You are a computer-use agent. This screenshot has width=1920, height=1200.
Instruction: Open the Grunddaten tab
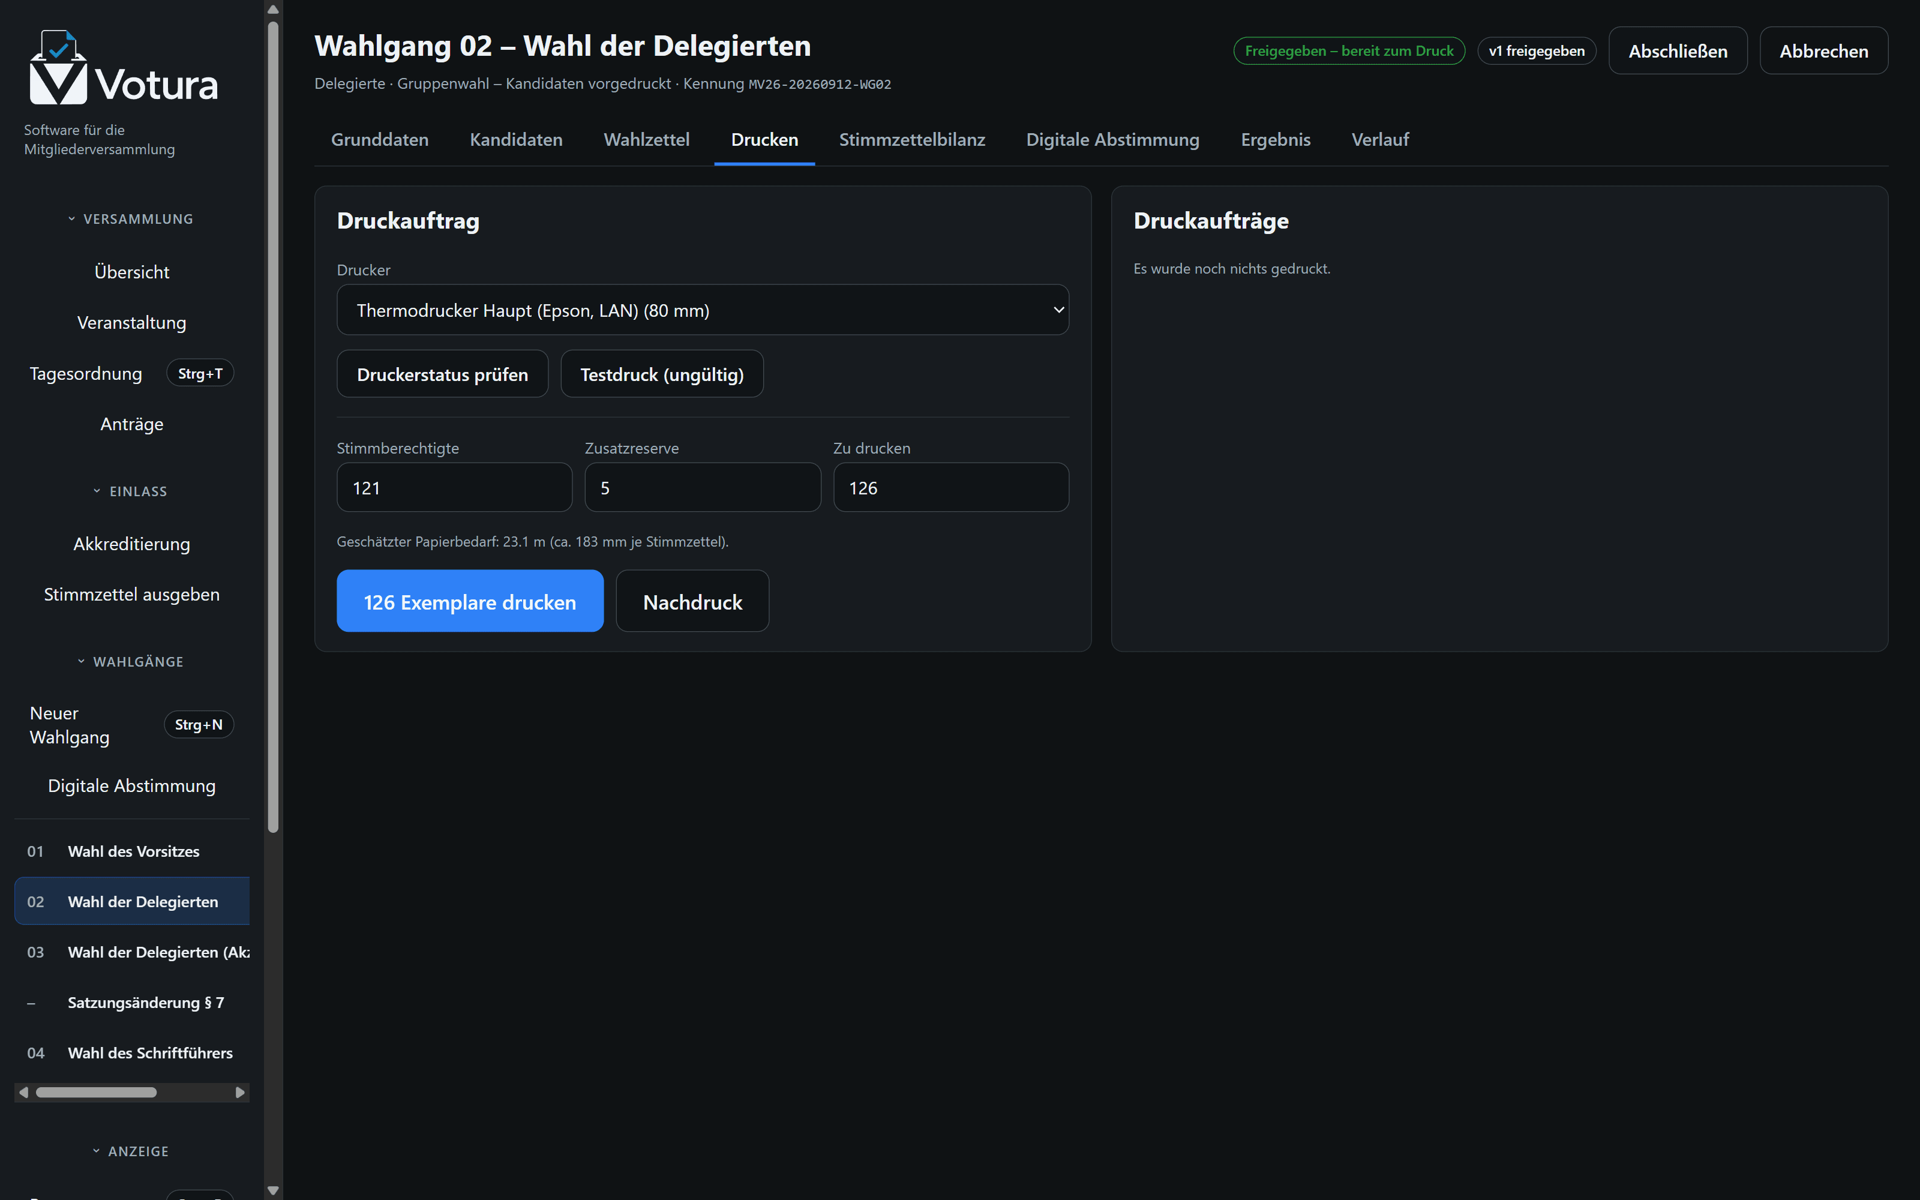coord(379,140)
